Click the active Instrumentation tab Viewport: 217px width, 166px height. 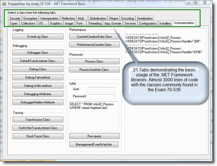[x=184, y=23]
